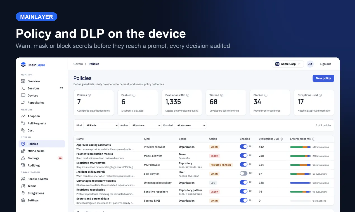Click info icon on Warned card
Viewport: 355px width, 212px height.
(x=222, y=95)
